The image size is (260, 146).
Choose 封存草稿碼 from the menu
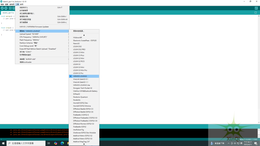pos(42,10)
